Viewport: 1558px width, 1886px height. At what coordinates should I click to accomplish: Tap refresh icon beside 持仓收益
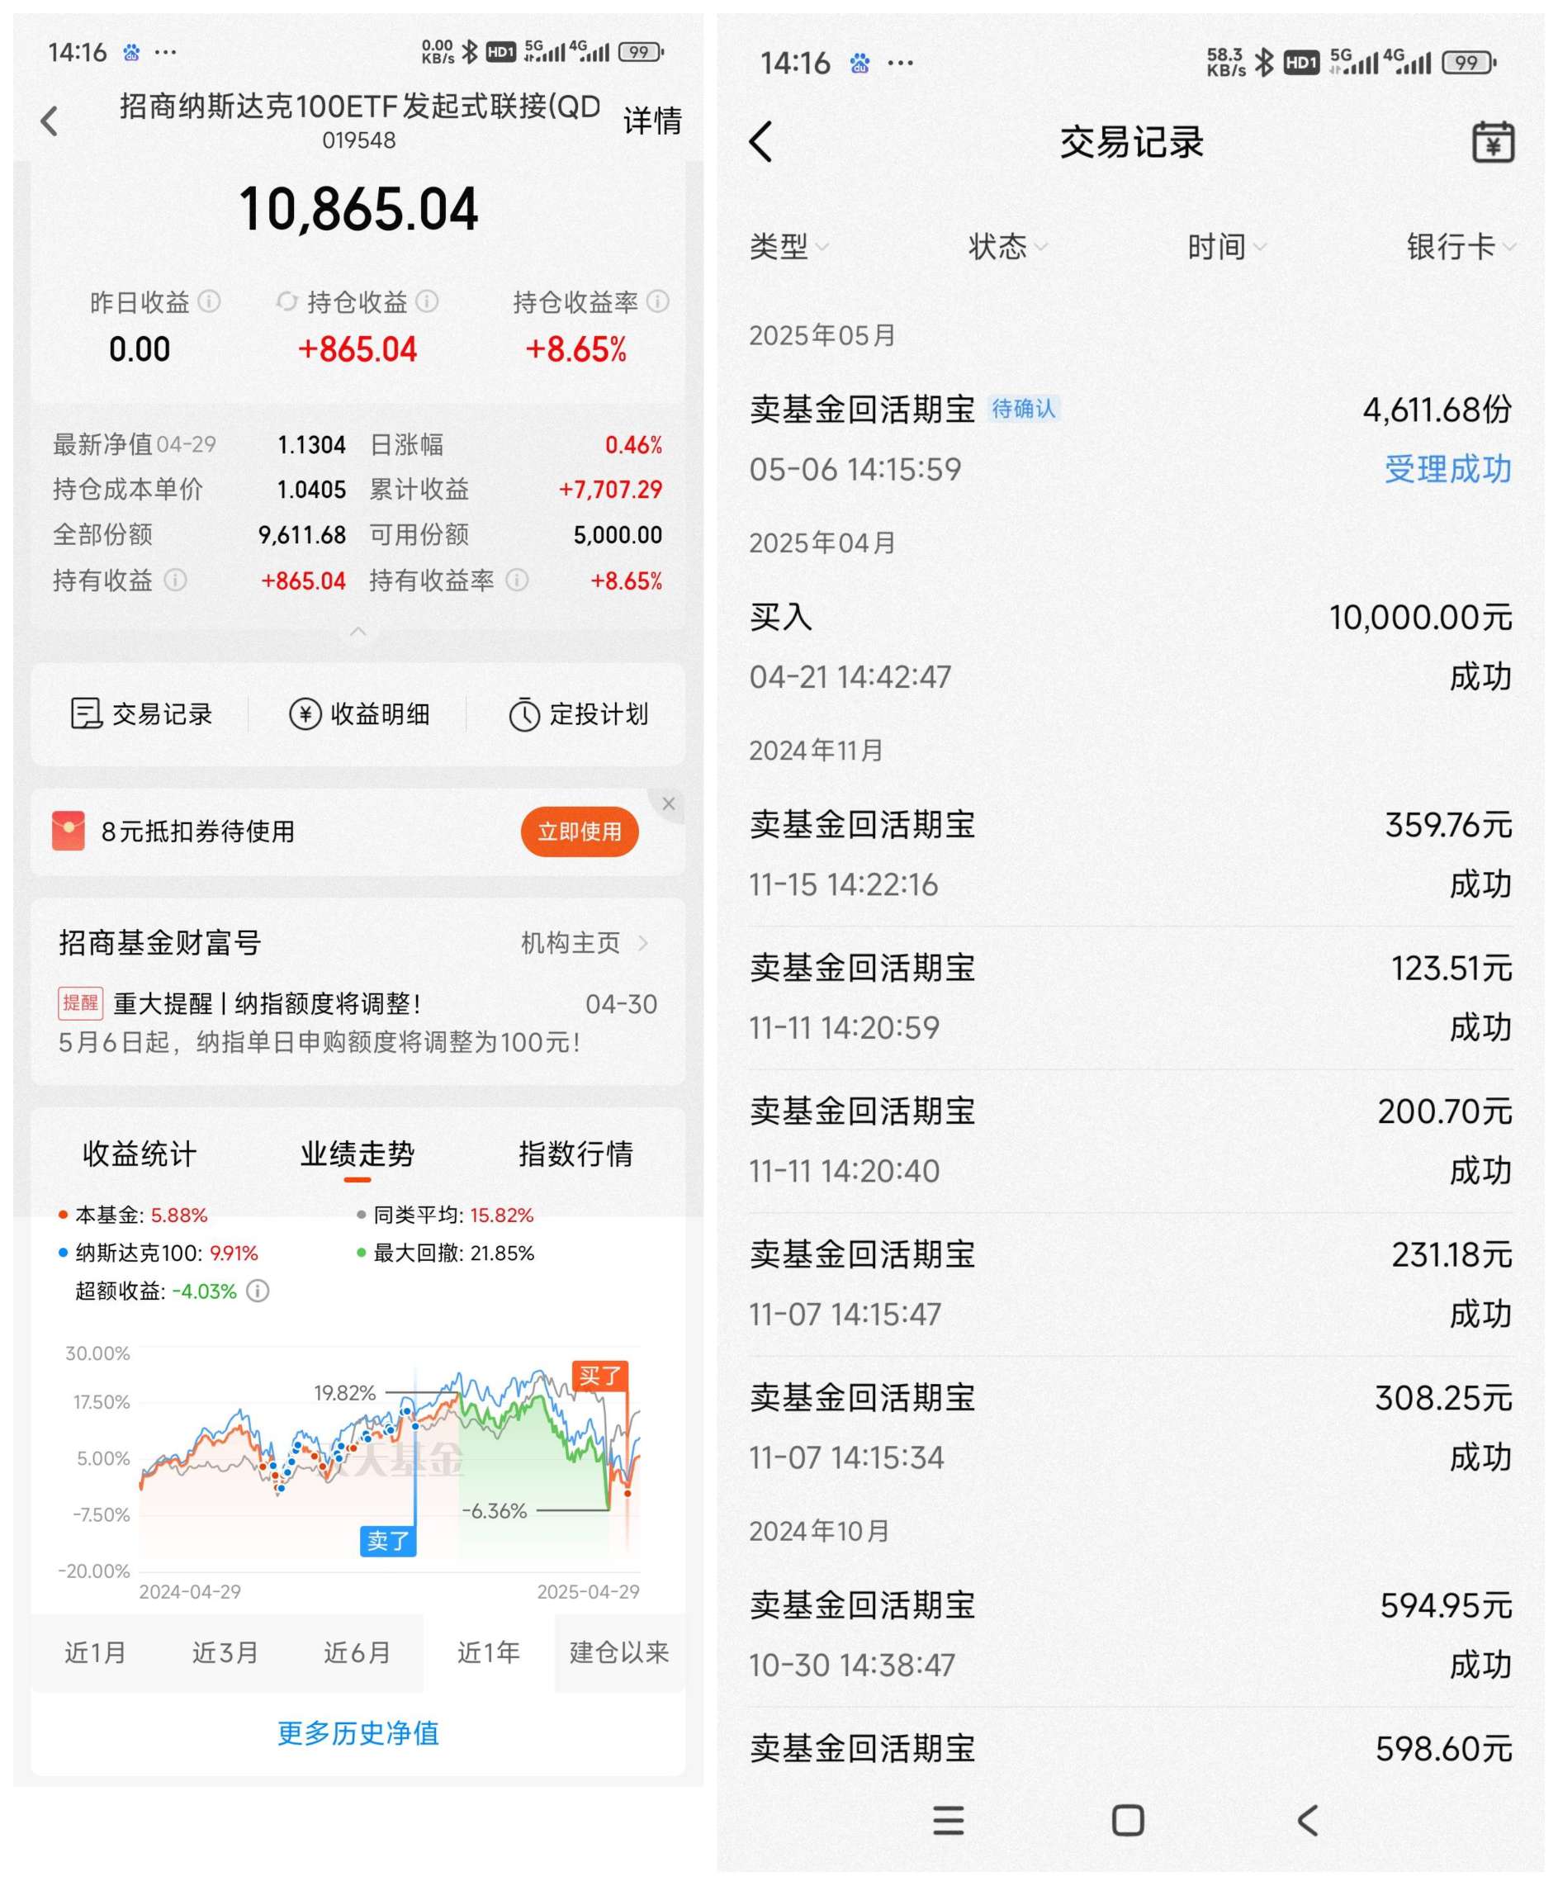click(287, 301)
